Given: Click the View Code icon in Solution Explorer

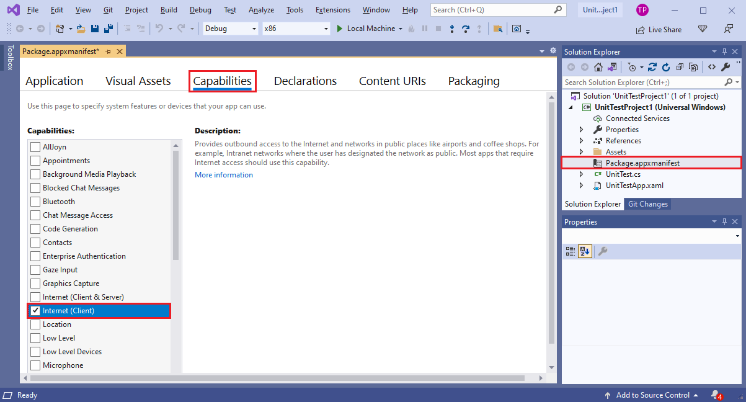Looking at the screenshot, I should [711, 67].
